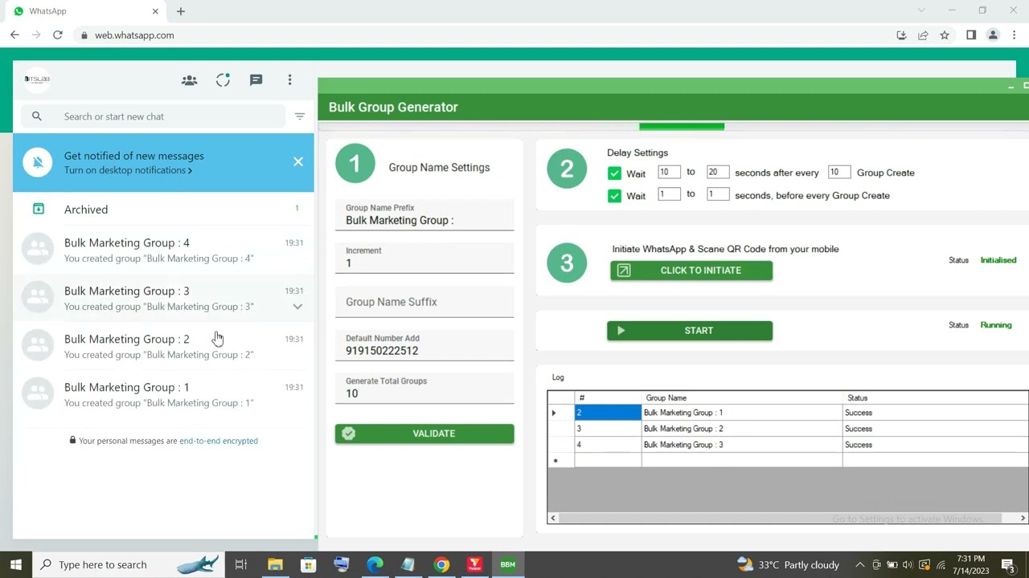Viewport: 1029px width, 578px height.
Task: Open WhatsApp Status icon
Action: tap(223, 80)
